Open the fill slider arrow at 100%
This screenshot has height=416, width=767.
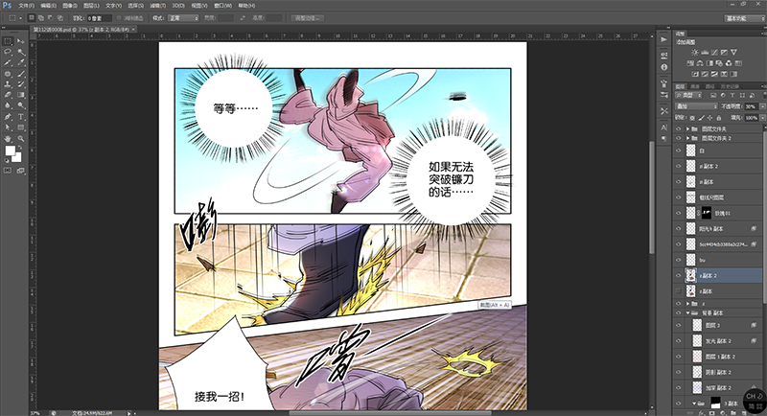click(762, 118)
